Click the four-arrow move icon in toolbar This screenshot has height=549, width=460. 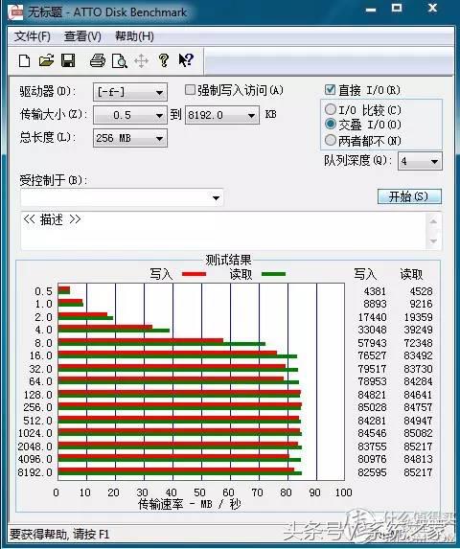pos(141,61)
